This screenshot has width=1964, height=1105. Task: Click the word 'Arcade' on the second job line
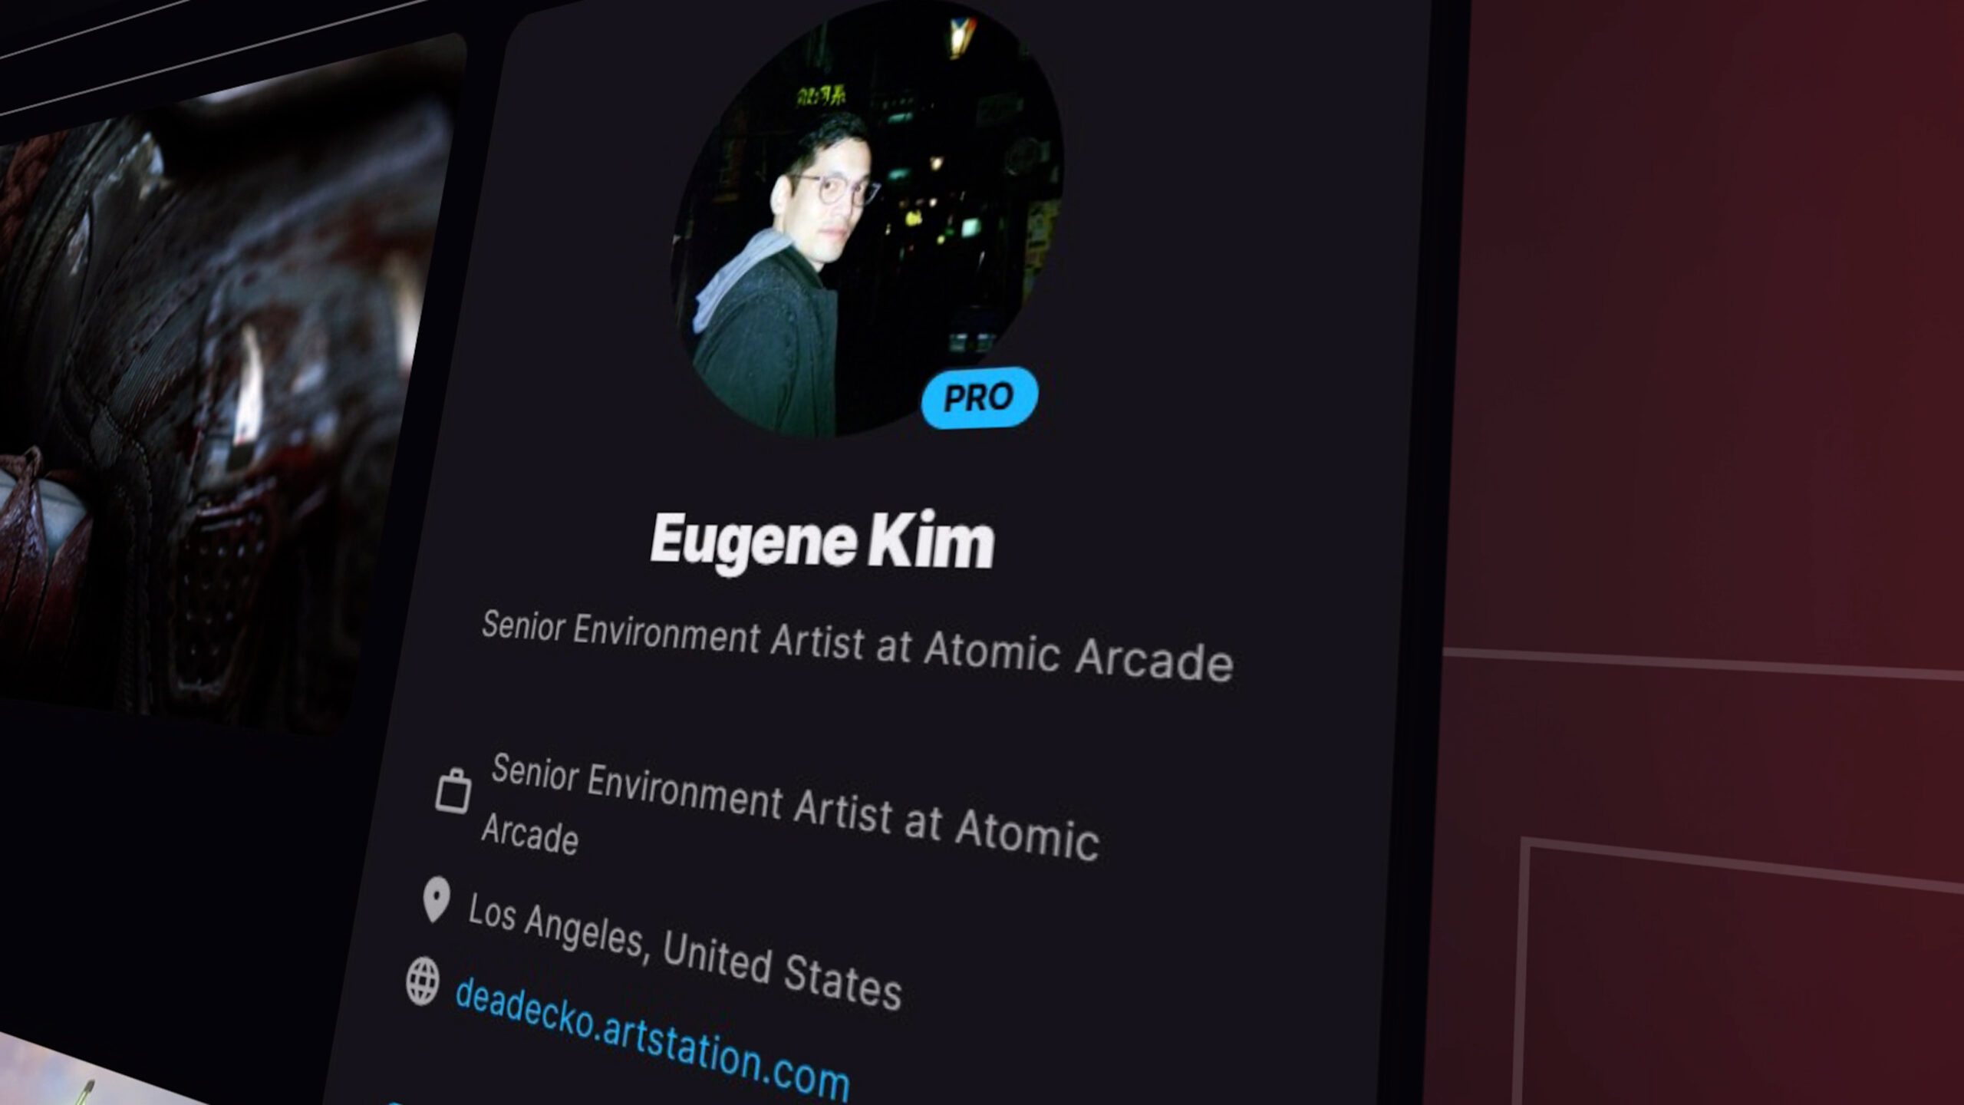(529, 835)
